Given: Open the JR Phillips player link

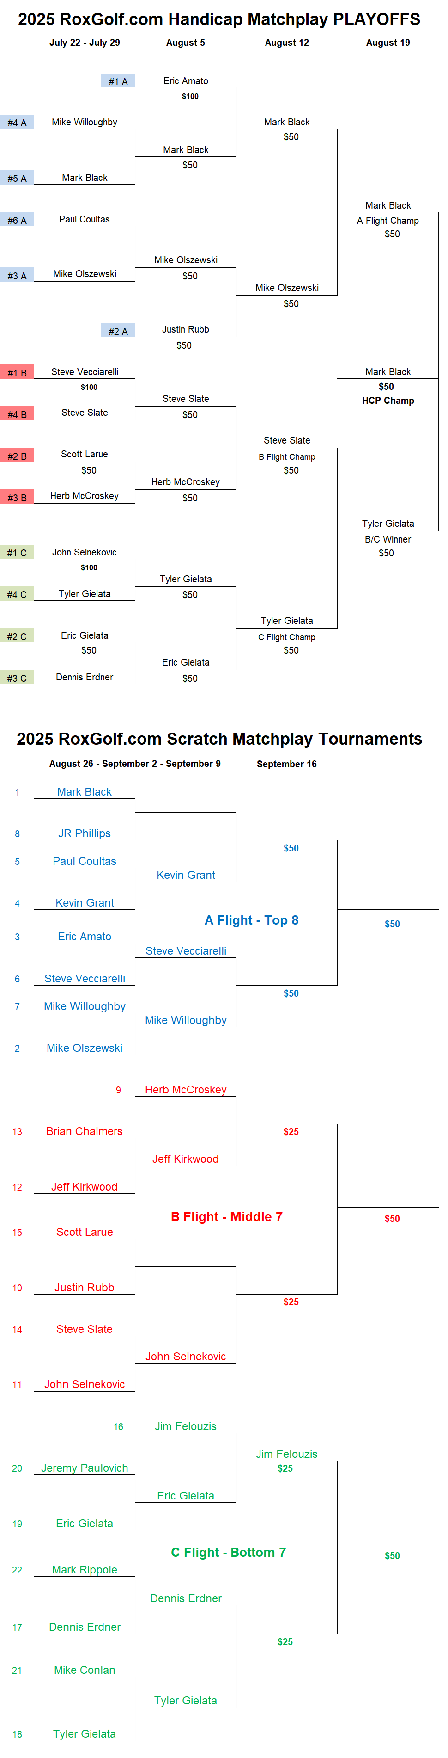Looking at the screenshot, I should click(x=85, y=833).
